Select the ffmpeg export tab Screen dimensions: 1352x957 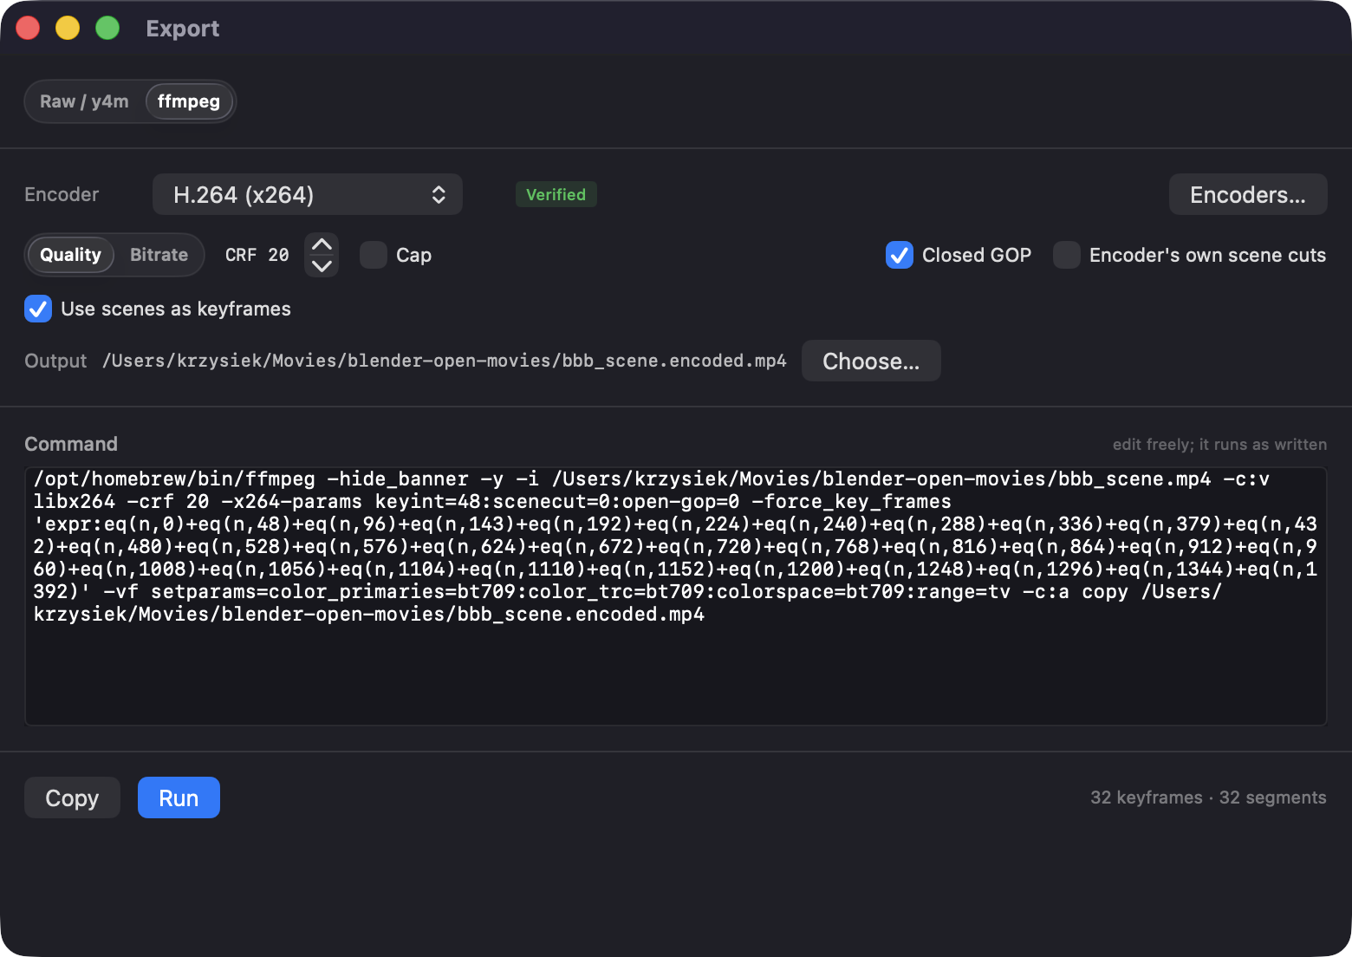pyautogui.click(x=189, y=101)
